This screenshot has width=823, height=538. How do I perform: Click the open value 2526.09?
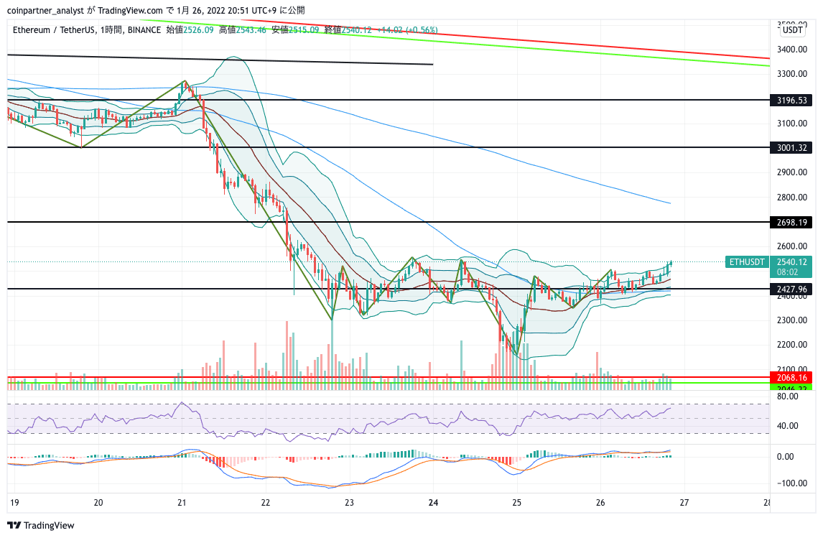coord(198,30)
